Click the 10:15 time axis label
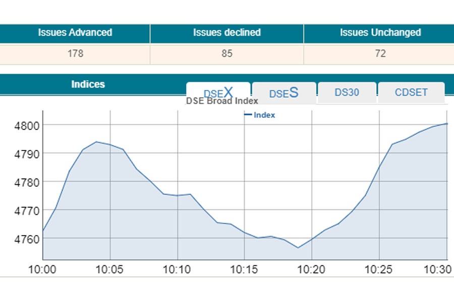454x302 pixels. click(244, 270)
